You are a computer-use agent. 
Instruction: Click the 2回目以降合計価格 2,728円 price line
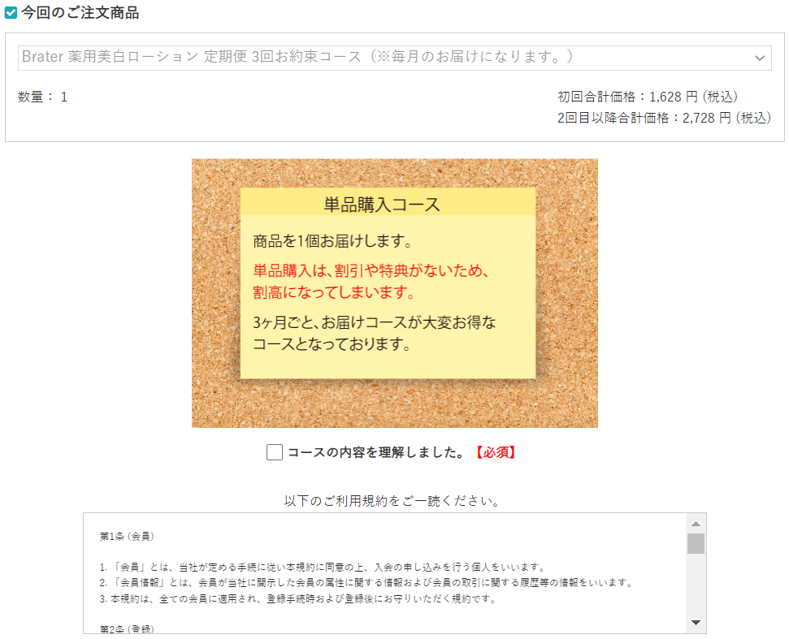pos(664,118)
